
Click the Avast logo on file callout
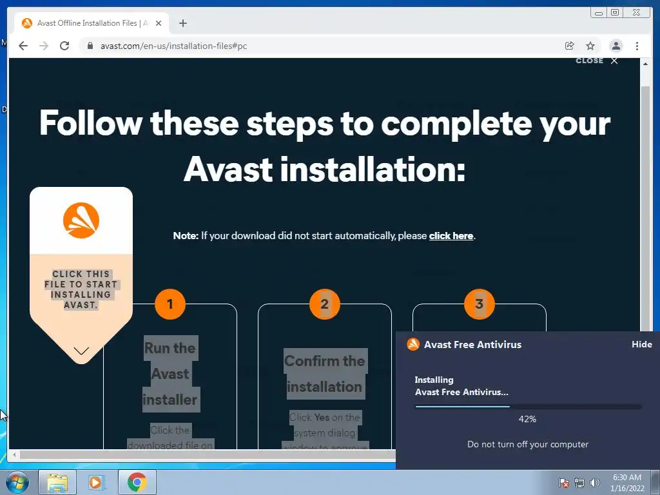(81, 220)
